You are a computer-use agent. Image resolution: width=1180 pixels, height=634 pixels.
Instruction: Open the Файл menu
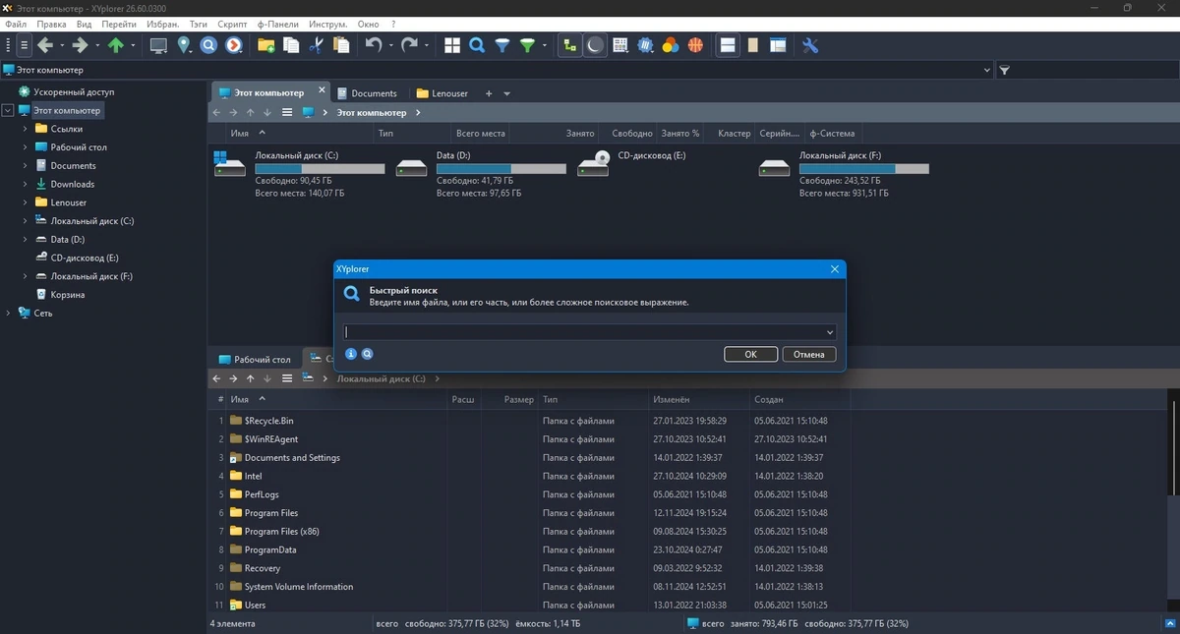pos(16,23)
